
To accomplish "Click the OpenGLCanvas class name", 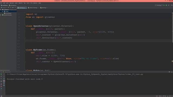I will 41,26.
